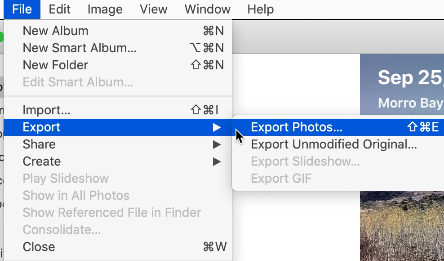Expand the Create submenu arrow
The image size is (444, 261).
217,162
